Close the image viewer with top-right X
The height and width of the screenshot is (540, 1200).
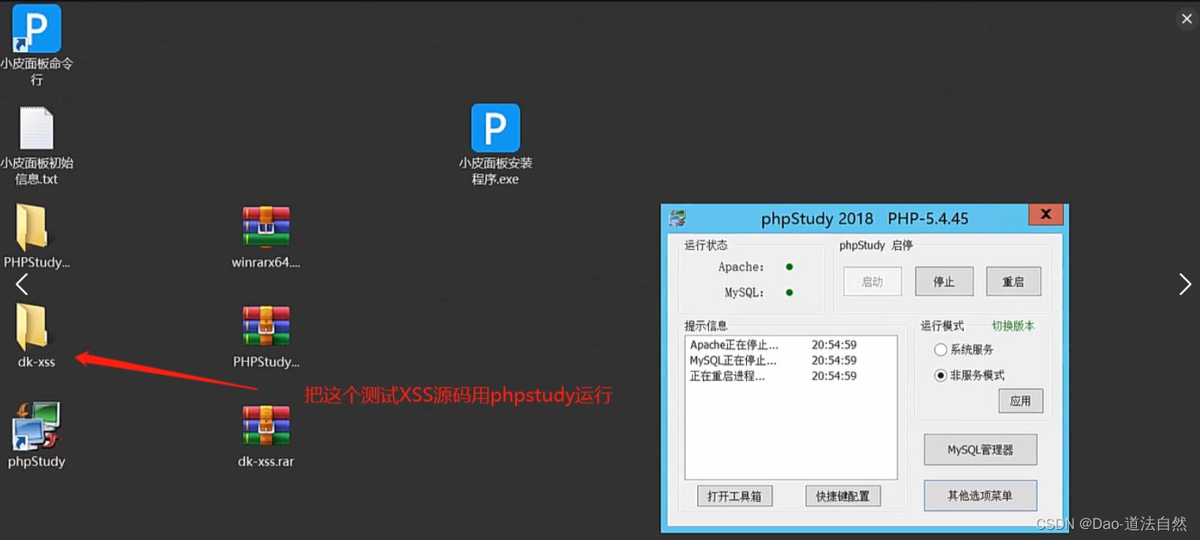(1187, 19)
